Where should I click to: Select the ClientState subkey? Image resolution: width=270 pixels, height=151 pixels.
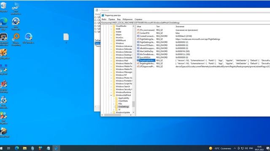123,101
